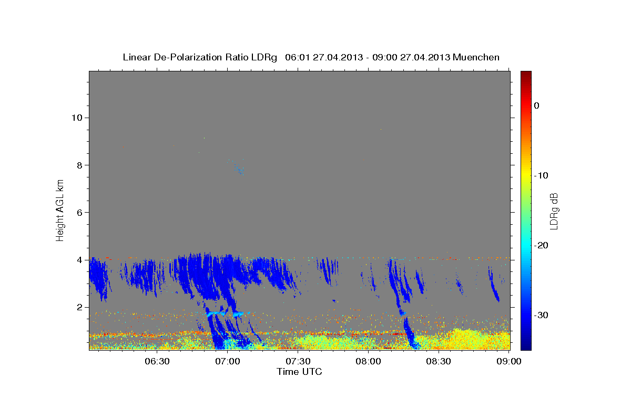Click the 07:00 time tick label
Screen dimensions: 631x420
point(228,362)
